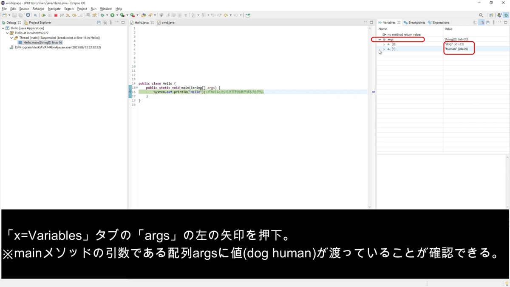Toggle the breakpoint marker at line 16
Screen dimensions: 510x287
tap(130, 92)
